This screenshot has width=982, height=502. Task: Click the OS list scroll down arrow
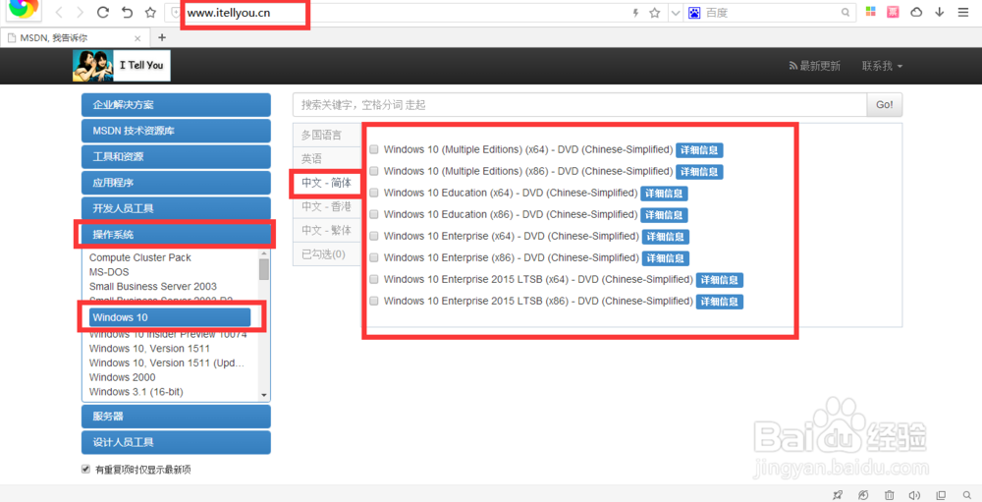tap(263, 396)
